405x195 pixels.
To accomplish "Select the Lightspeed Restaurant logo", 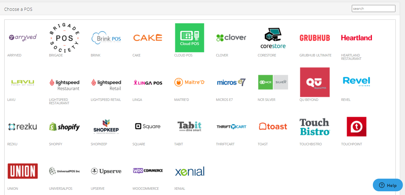I will pyautogui.click(x=64, y=85).
